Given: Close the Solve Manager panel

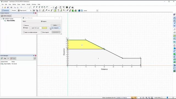Looking at the screenshot, I should click(x=35, y=56).
